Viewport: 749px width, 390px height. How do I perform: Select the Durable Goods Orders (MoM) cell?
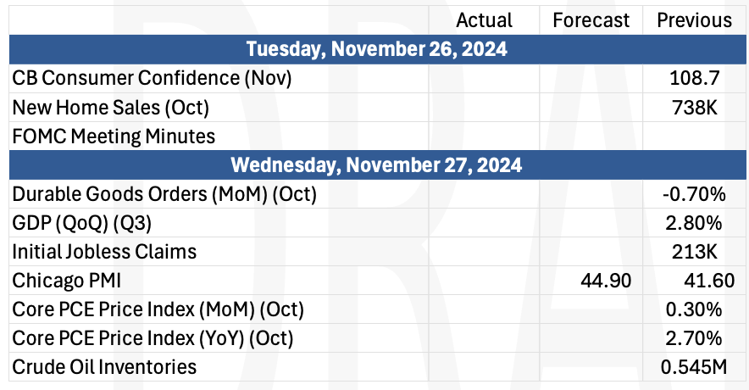pyautogui.click(x=219, y=194)
